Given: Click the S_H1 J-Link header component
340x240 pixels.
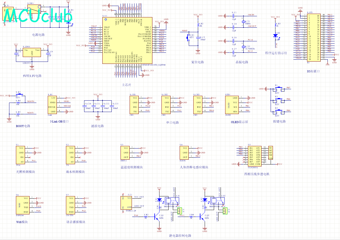Looking at the screenshot, I should (52, 105).
